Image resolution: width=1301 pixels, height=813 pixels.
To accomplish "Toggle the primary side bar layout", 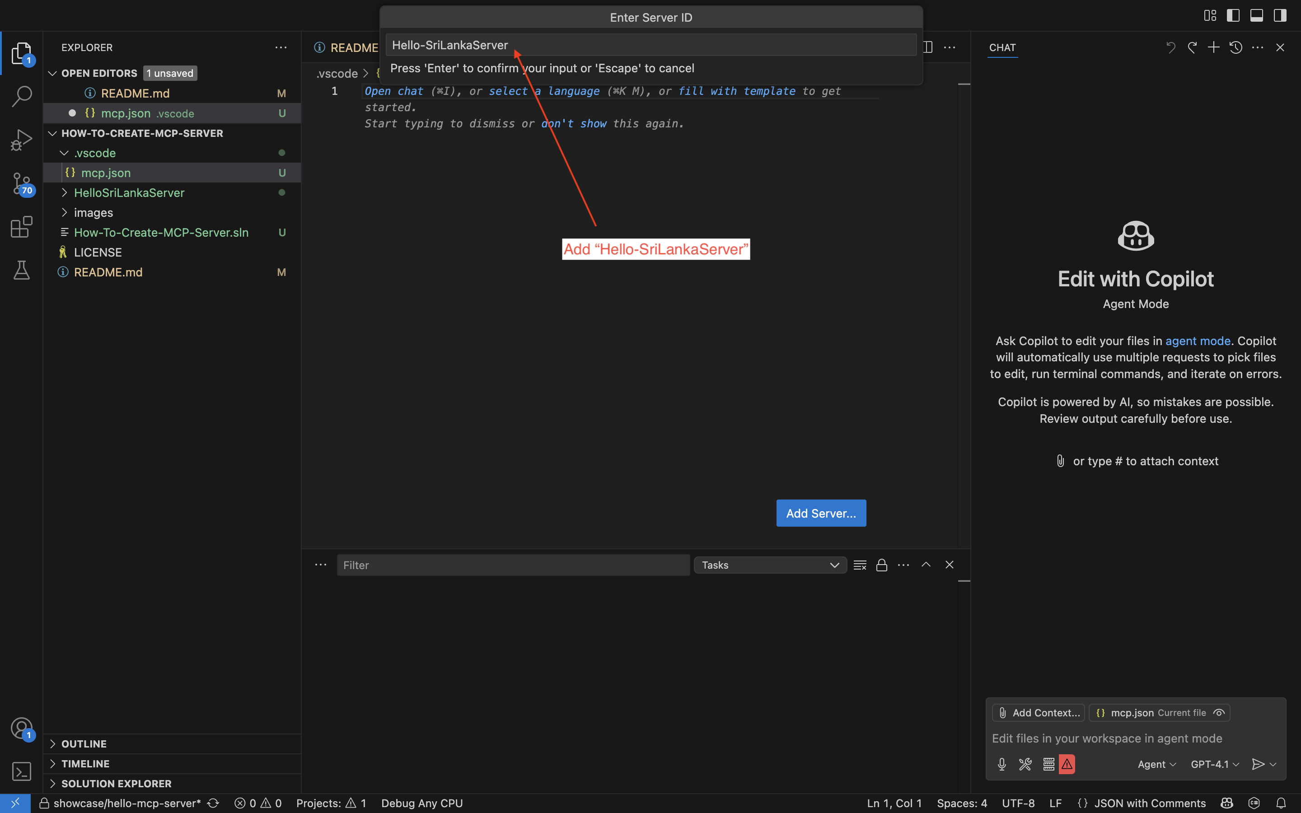I will tap(1233, 16).
